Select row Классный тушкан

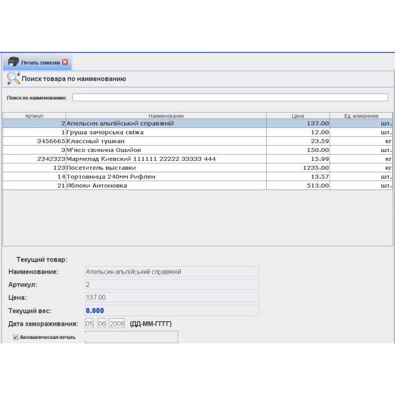(198, 141)
